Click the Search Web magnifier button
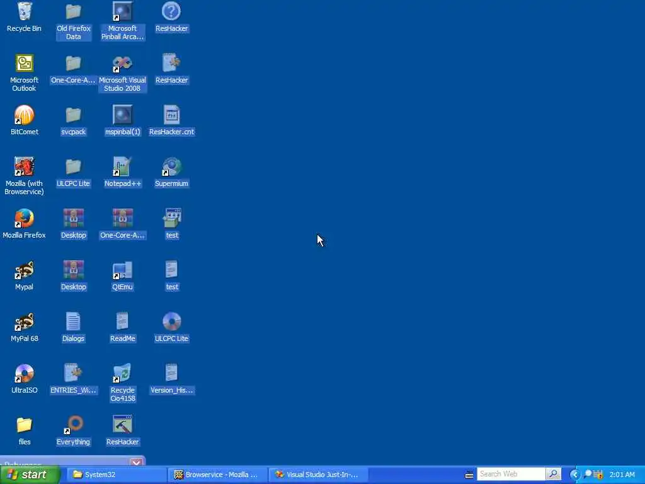645x484 pixels. click(x=553, y=474)
